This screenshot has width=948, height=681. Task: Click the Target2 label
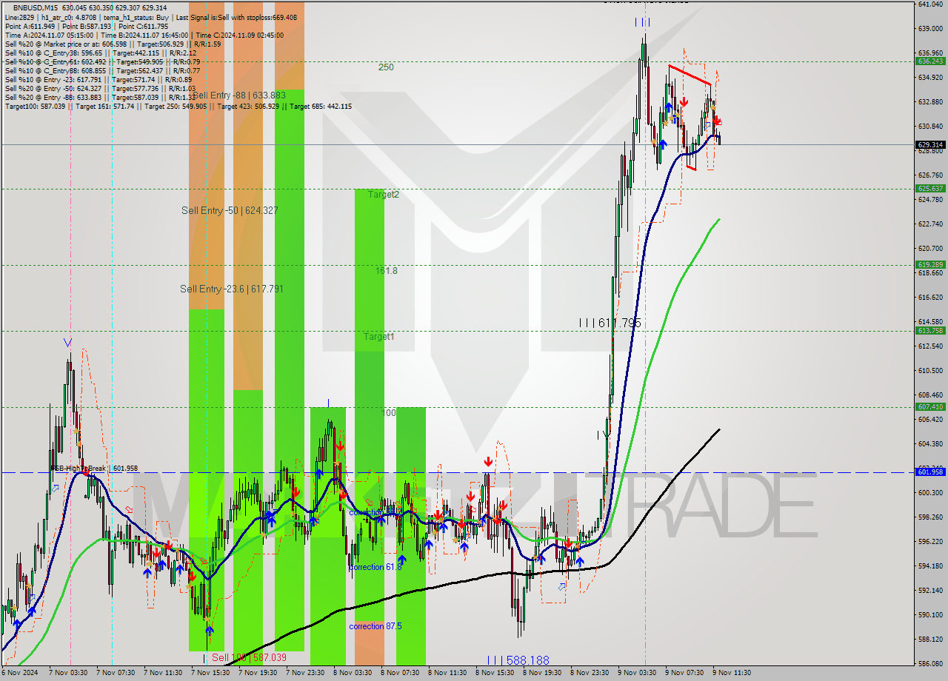coord(383,195)
